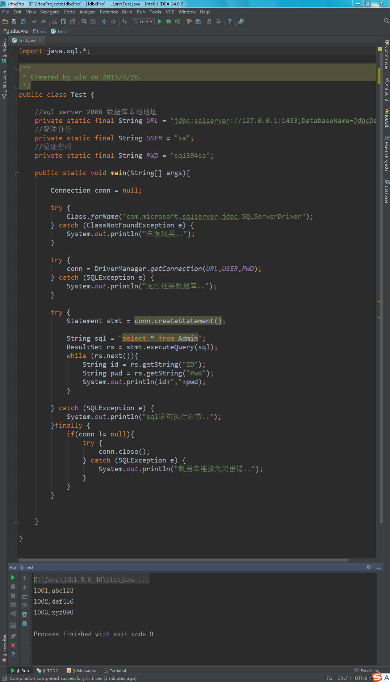Click the Redo arrow in toolbar
Image resolution: width=390 pixels, height=682 pixels.
[x=43, y=22]
